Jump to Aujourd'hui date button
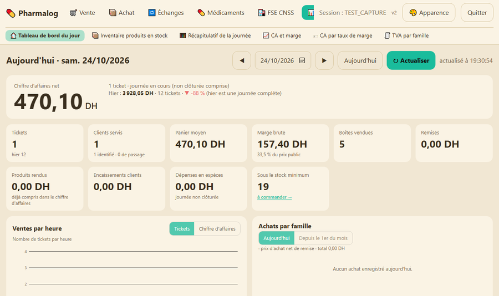Screen dimensions: 499x296 click(x=360, y=60)
